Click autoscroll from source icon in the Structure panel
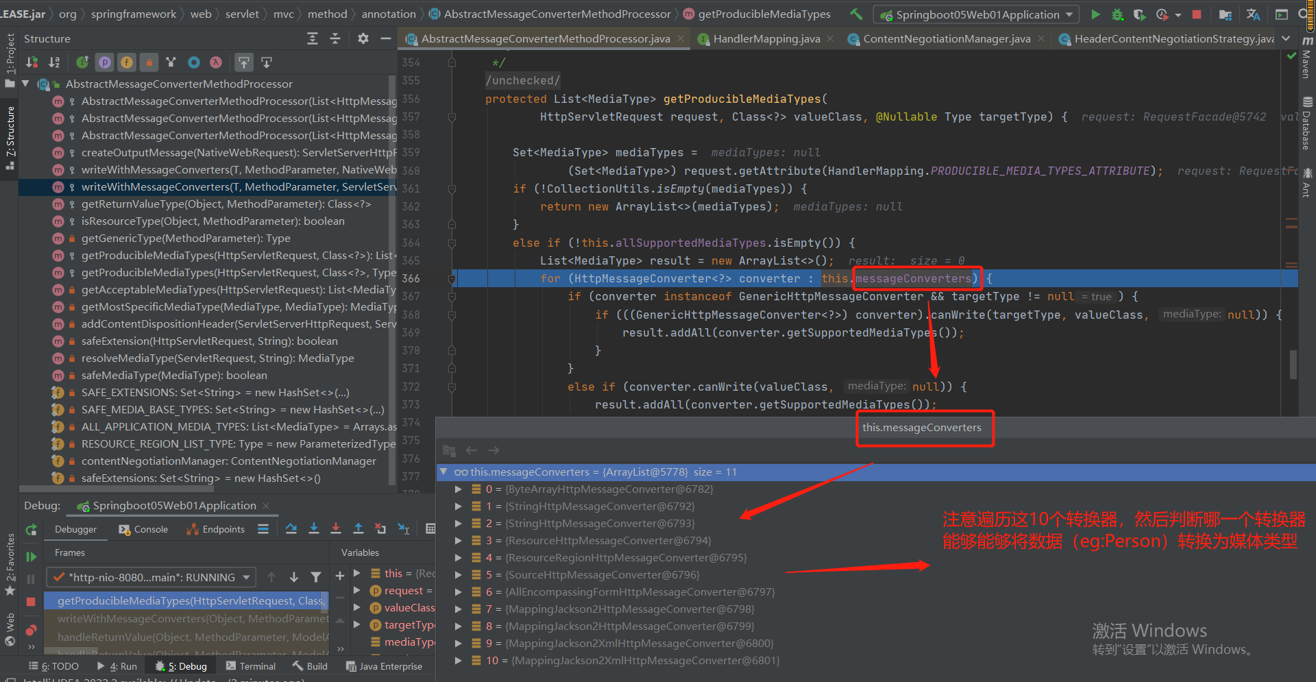1316x682 pixels. point(267,62)
